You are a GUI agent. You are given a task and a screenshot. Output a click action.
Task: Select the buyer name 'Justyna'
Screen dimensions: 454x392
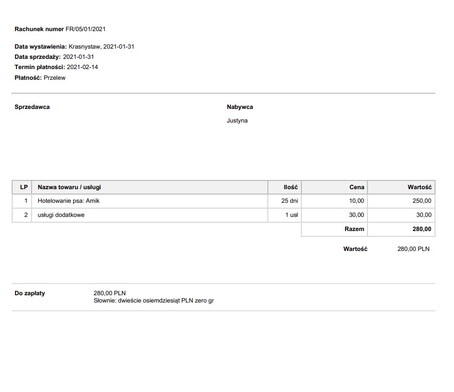(x=237, y=121)
